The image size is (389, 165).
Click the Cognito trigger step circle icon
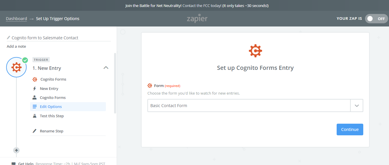pos(16,67)
